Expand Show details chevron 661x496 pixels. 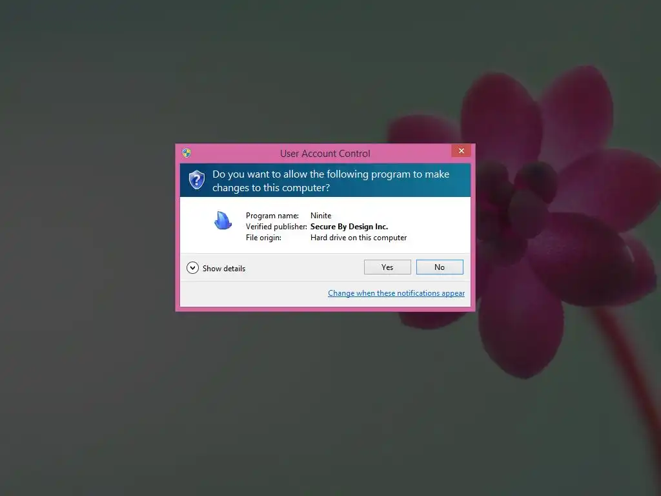click(192, 268)
